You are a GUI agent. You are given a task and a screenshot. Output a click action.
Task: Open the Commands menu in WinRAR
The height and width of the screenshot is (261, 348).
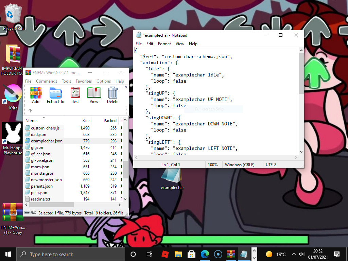[47, 81]
